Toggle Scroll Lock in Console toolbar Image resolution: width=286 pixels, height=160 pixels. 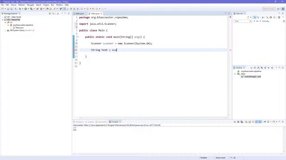[x=250, y=122]
